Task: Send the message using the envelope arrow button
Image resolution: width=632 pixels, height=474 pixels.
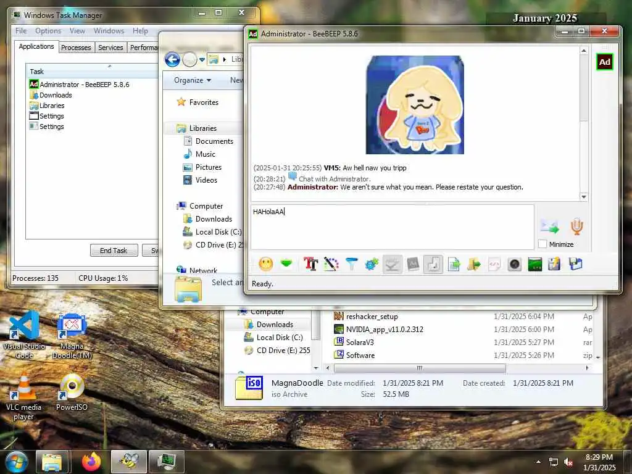Action: coord(549,227)
